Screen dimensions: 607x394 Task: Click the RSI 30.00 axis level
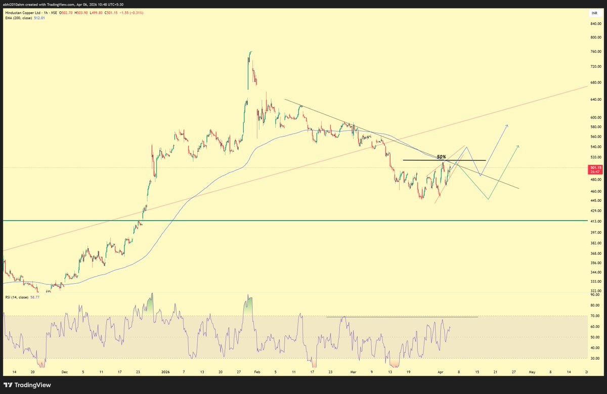(x=595, y=358)
